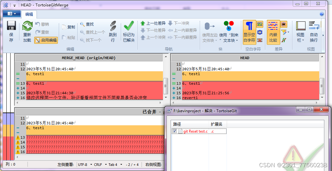
Task: Click the regex filter funnel icon
Action: 283,32
